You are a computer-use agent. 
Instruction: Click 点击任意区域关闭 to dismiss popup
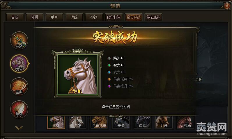pyautogui.click(x=116, y=107)
